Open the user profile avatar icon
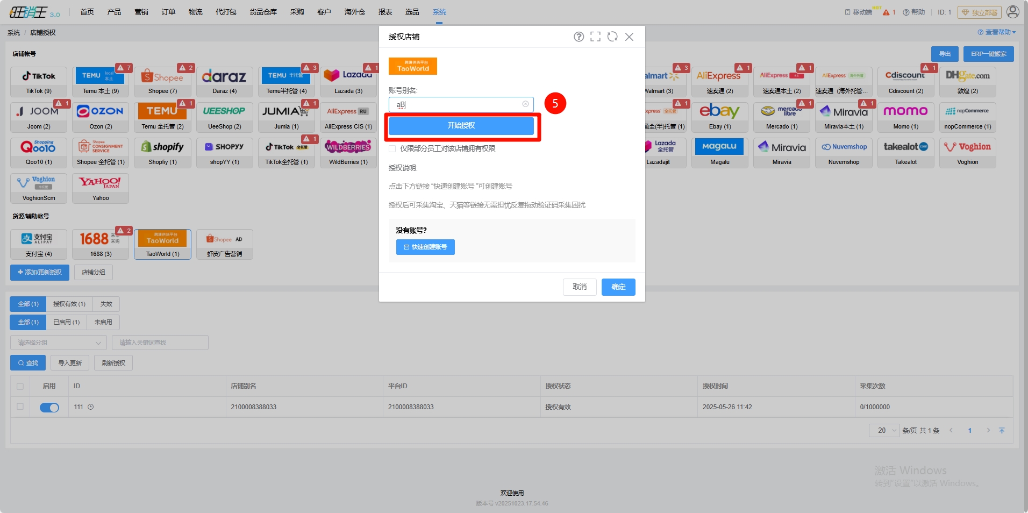This screenshot has height=513, width=1028. pos(1012,12)
